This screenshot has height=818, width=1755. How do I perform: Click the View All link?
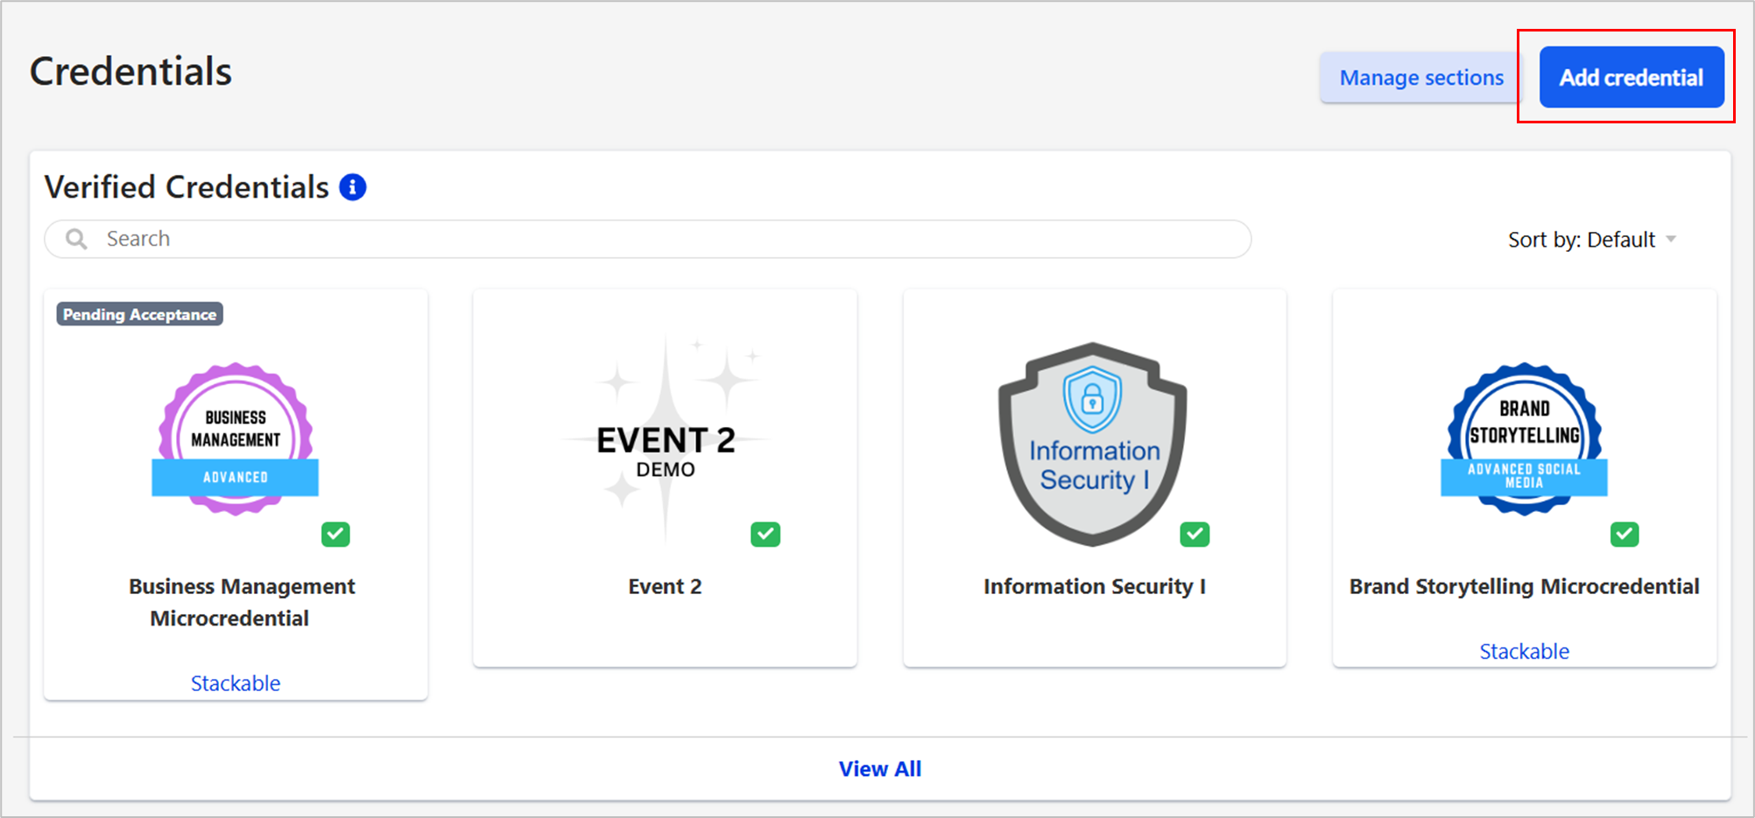tap(880, 769)
